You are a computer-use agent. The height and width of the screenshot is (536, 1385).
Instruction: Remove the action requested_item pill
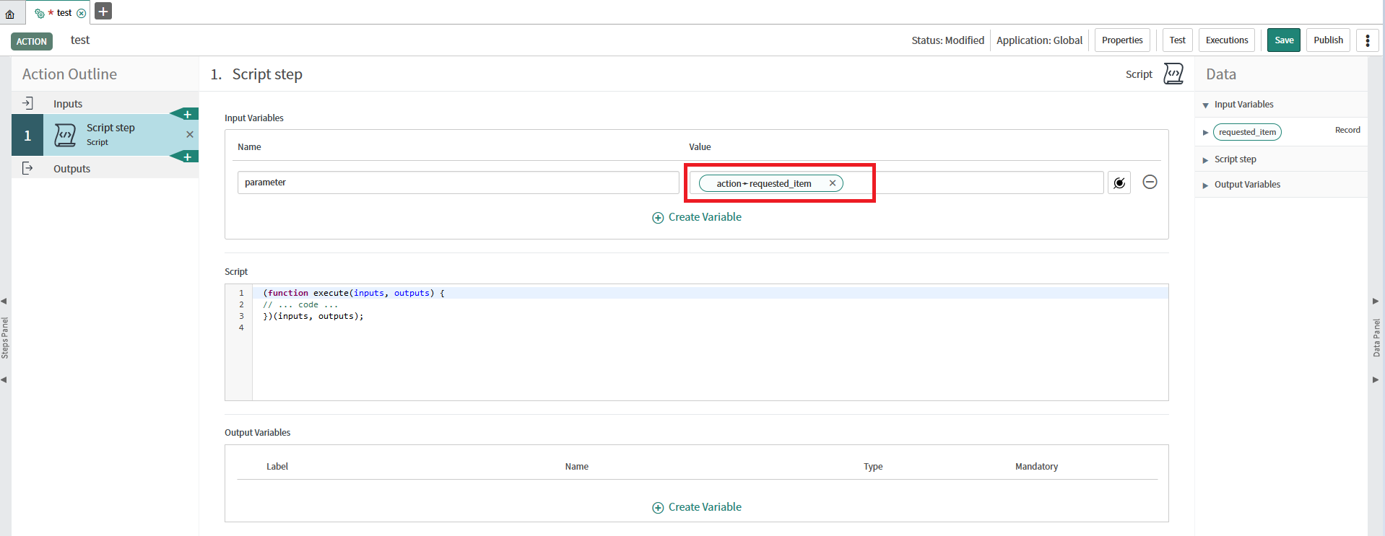coord(833,183)
